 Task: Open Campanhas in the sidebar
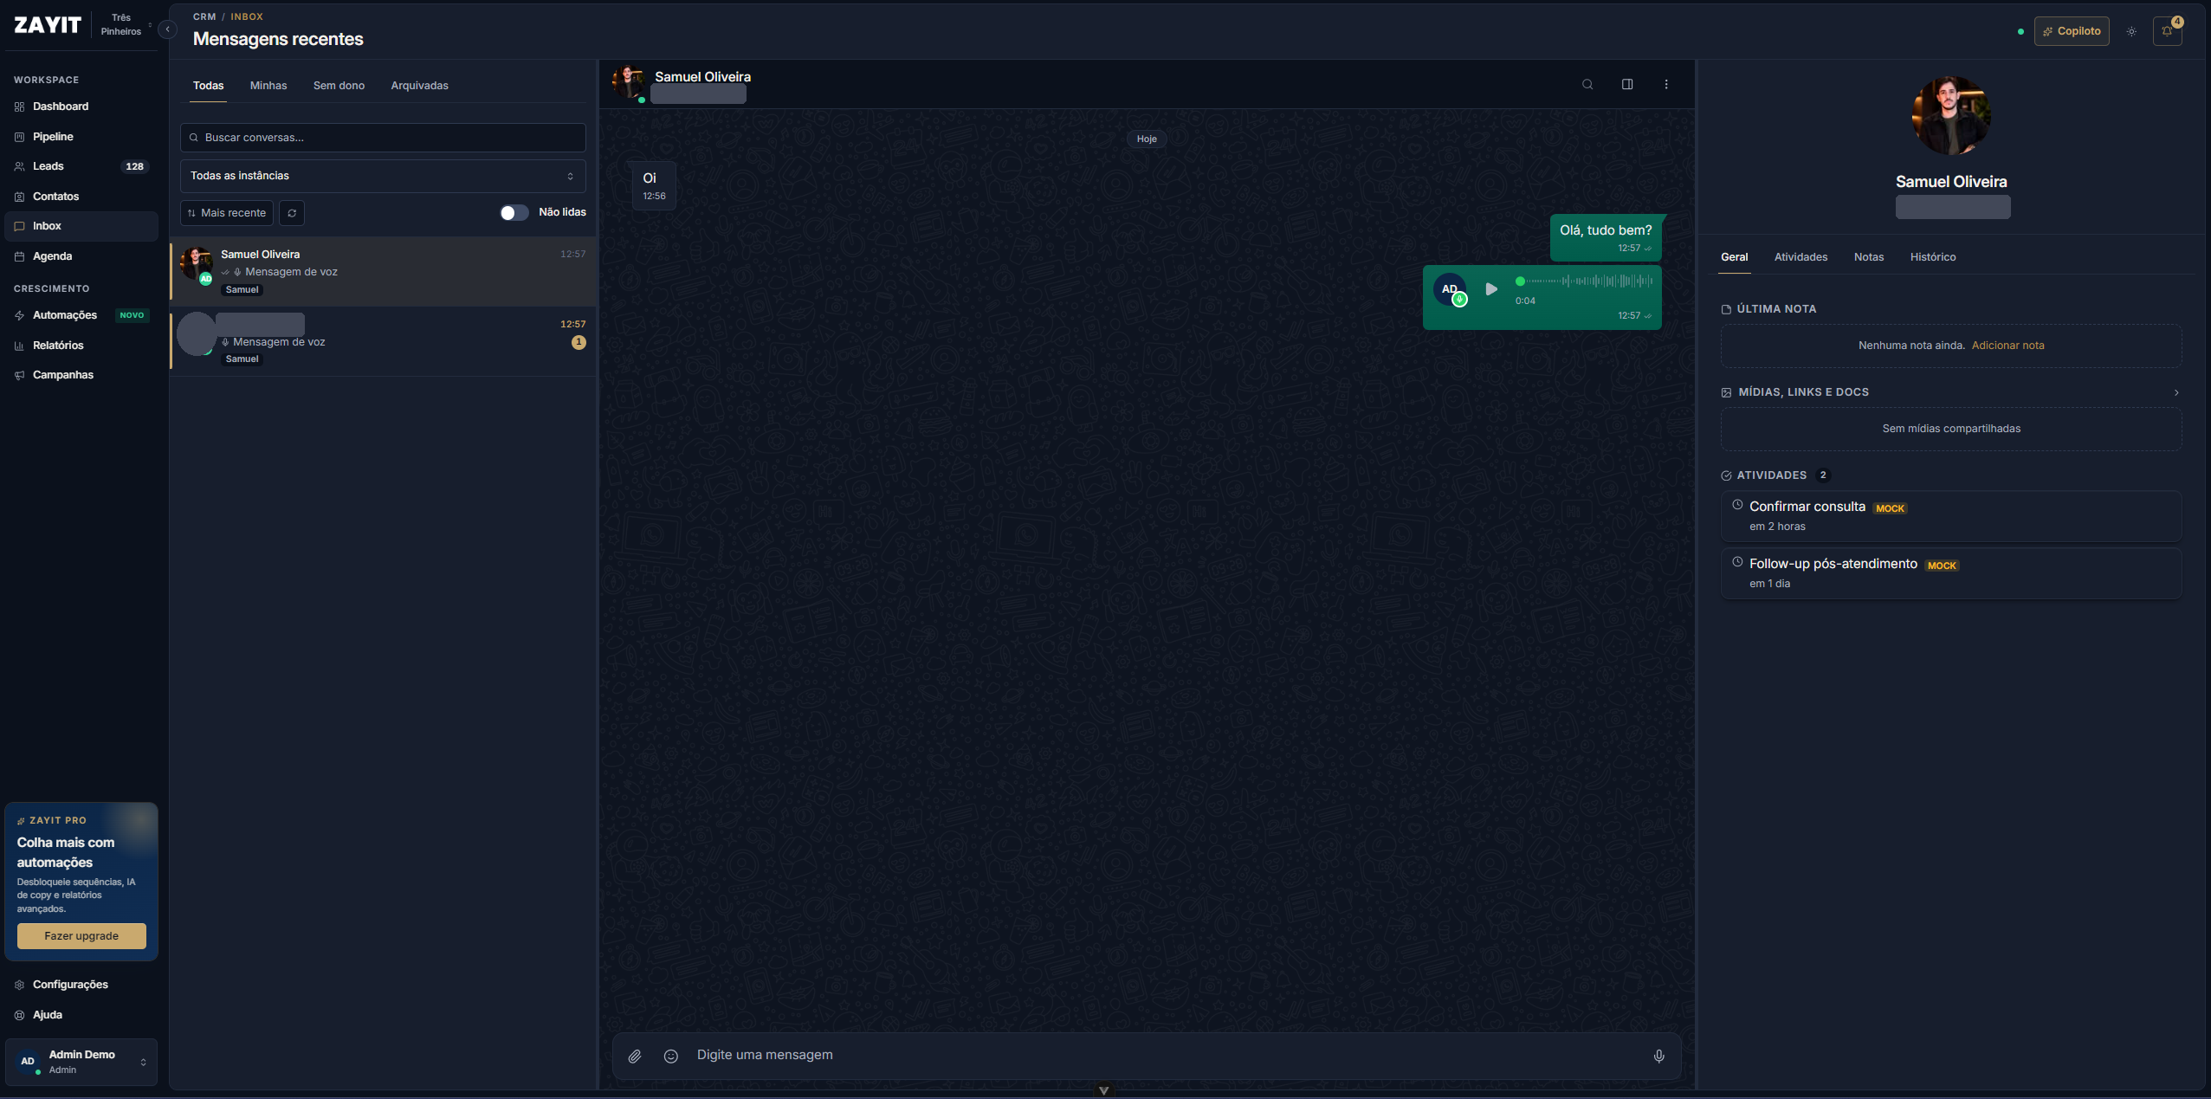81,375
